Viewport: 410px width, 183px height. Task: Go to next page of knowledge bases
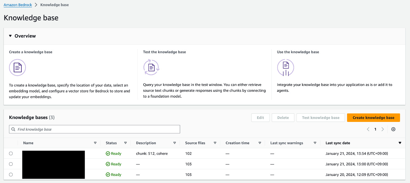pyautogui.click(x=382, y=129)
